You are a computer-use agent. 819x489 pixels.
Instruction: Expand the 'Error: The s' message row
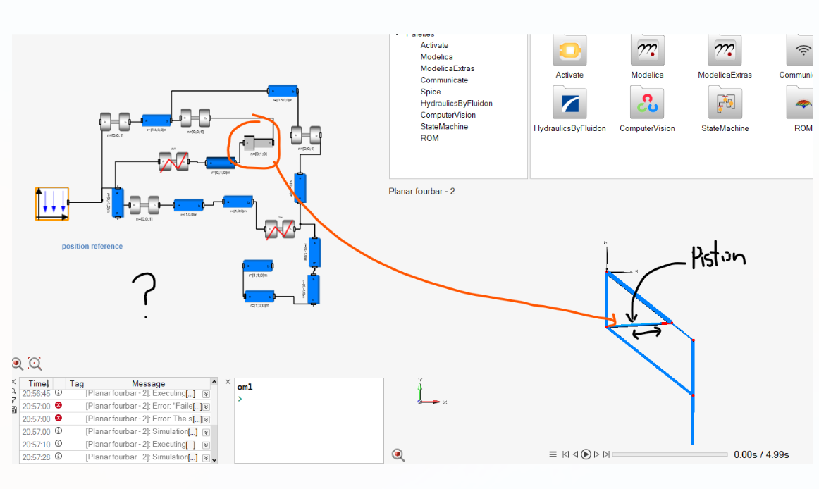tap(206, 419)
